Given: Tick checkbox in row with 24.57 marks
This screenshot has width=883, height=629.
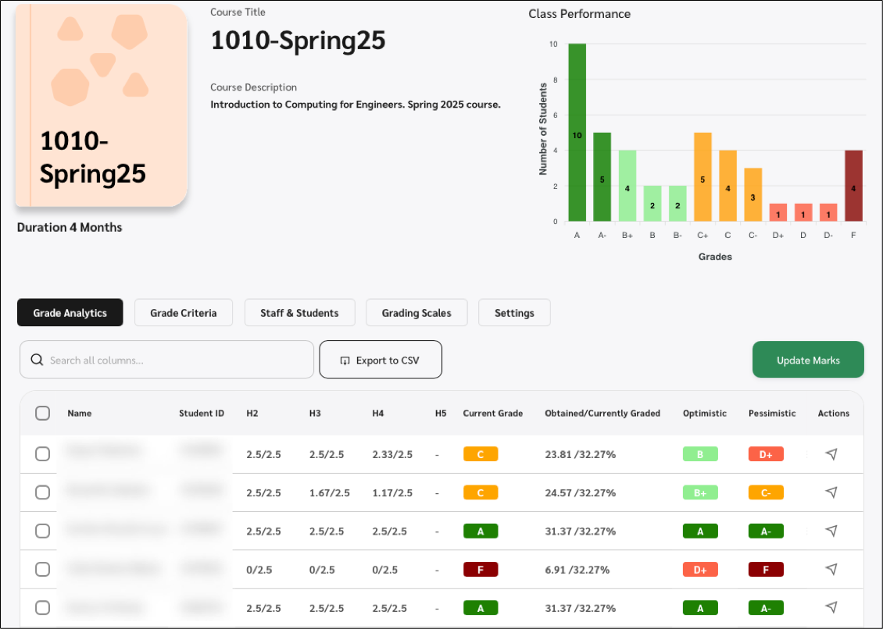Looking at the screenshot, I should pyautogui.click(x=43, y=492).
